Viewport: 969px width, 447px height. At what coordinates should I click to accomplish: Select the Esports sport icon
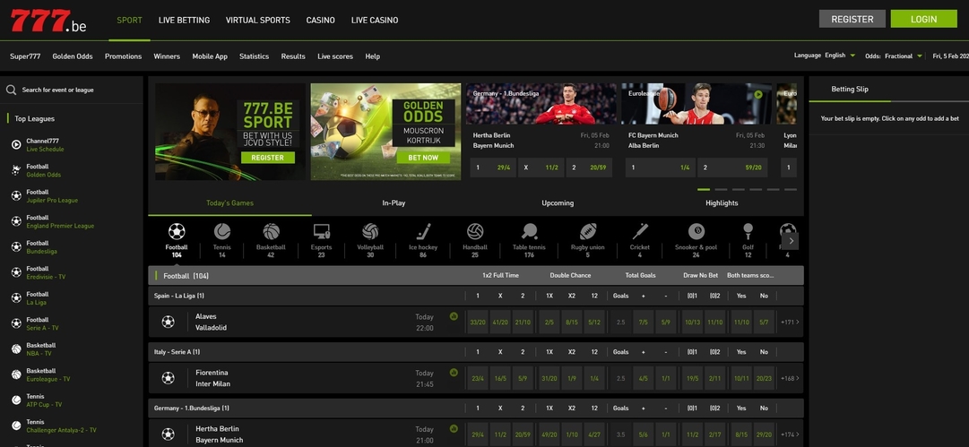[x=321, y=231]
